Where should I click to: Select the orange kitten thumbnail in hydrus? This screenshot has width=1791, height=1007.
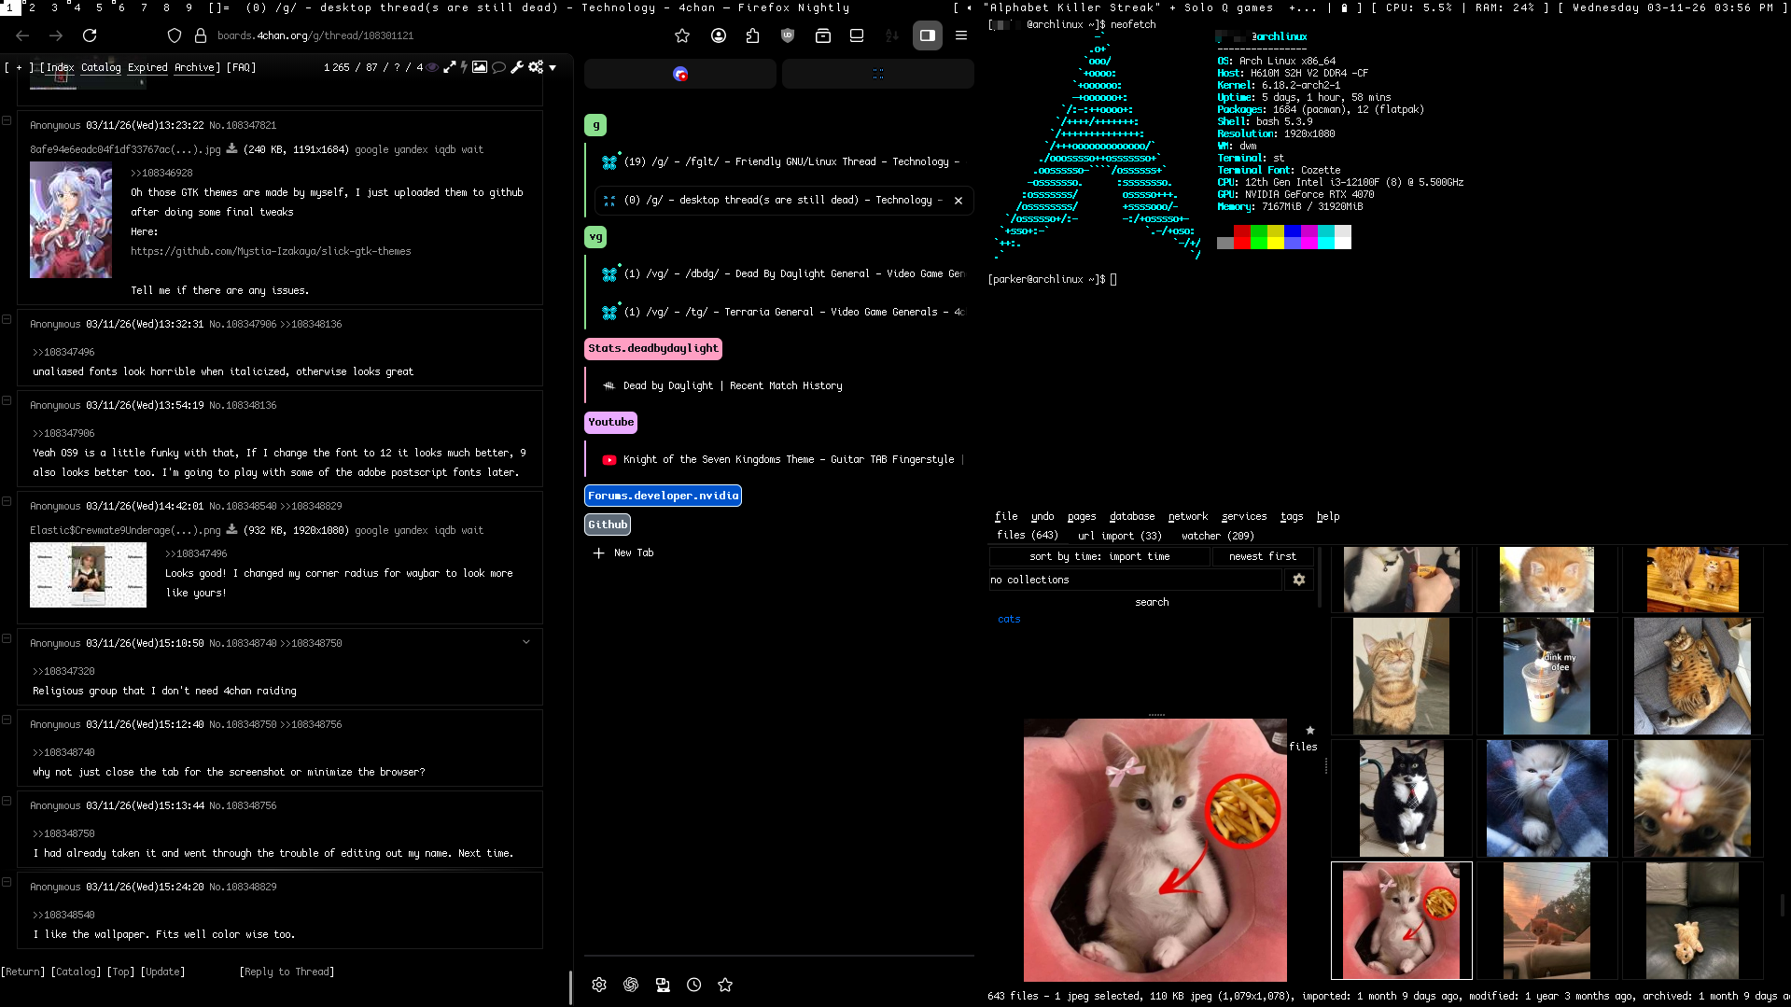[1546, 580]
